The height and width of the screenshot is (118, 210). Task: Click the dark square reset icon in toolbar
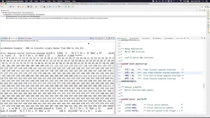(28, 7)
